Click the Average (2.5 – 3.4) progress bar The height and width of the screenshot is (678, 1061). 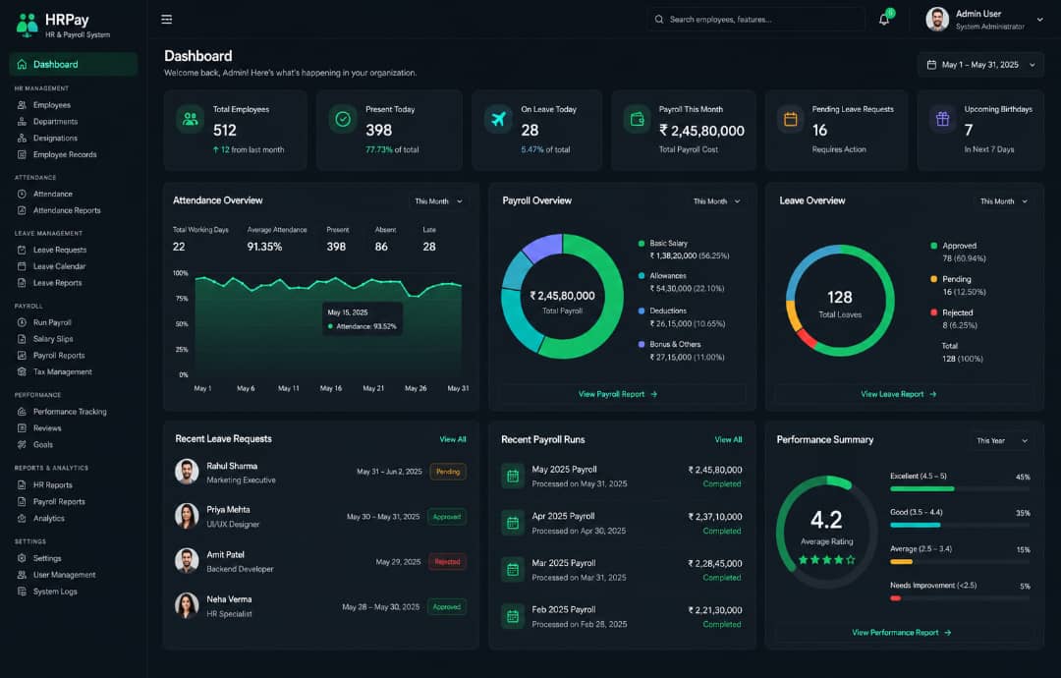[960, 562]
